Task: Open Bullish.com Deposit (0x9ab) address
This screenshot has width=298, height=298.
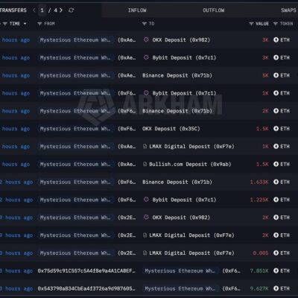Action: click(190, 165)
